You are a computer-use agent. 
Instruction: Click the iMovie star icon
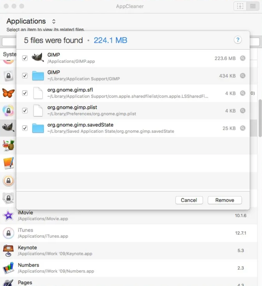point(8,216)
